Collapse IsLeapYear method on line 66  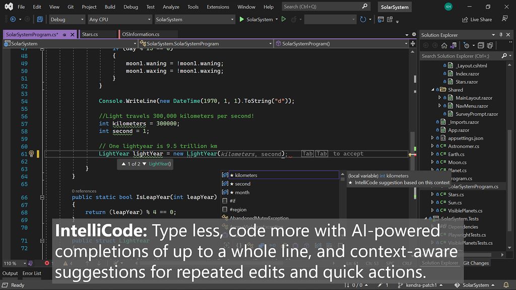(x=42, y=197)
